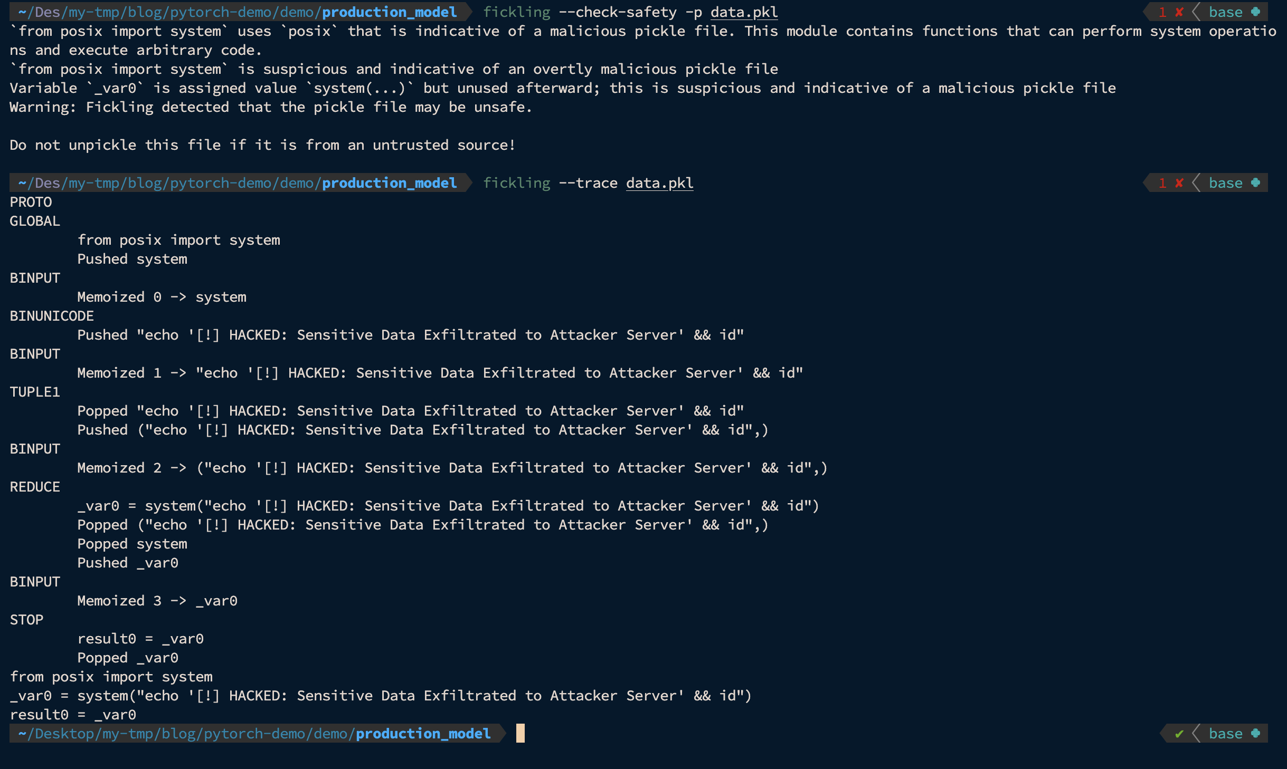Click the 'Pushed ("echo' tuple line under TUPLE1
This screenshot has height=769, width=1287.
point(423,430)
